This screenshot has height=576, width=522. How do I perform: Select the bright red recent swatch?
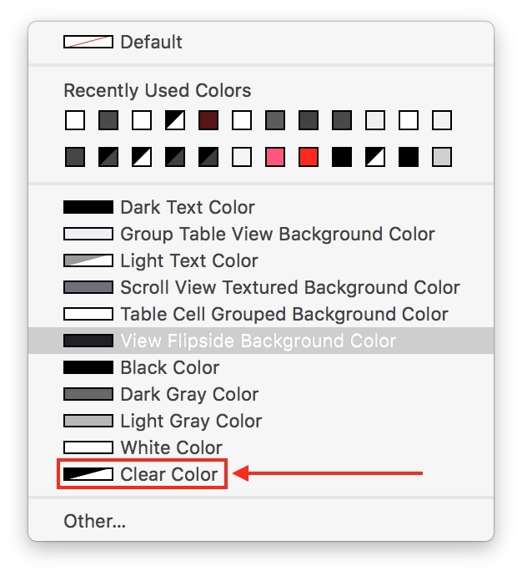[309, 157]
